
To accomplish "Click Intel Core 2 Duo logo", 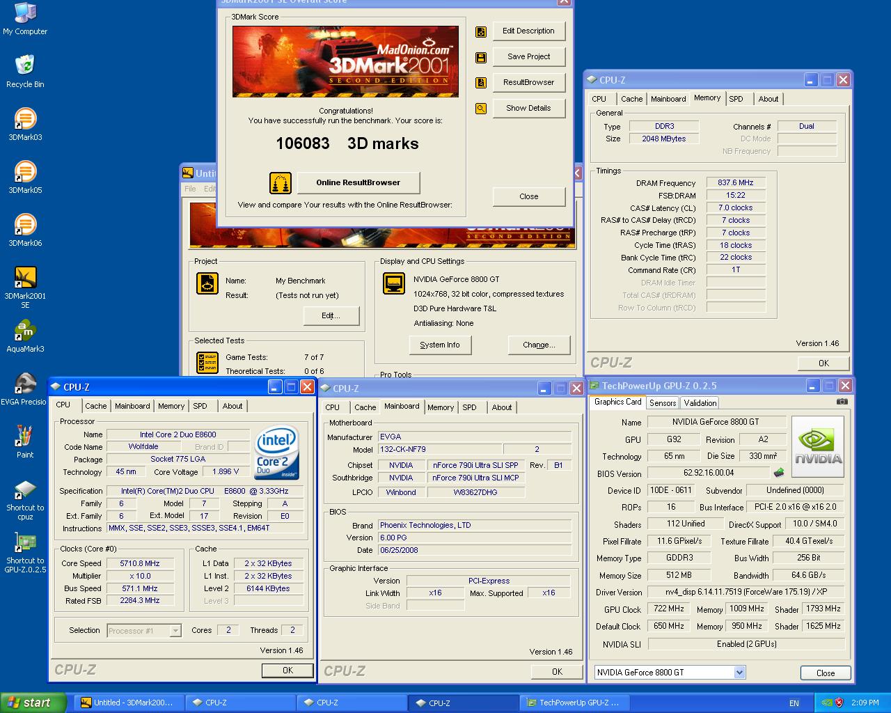I will click(x=277, y=453).
